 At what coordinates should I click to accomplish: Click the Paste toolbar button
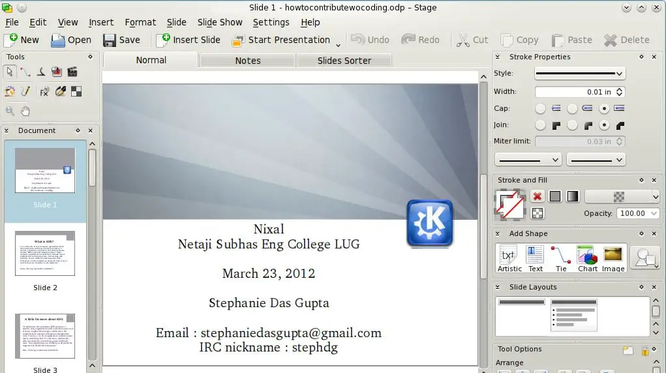coord(571,40)
